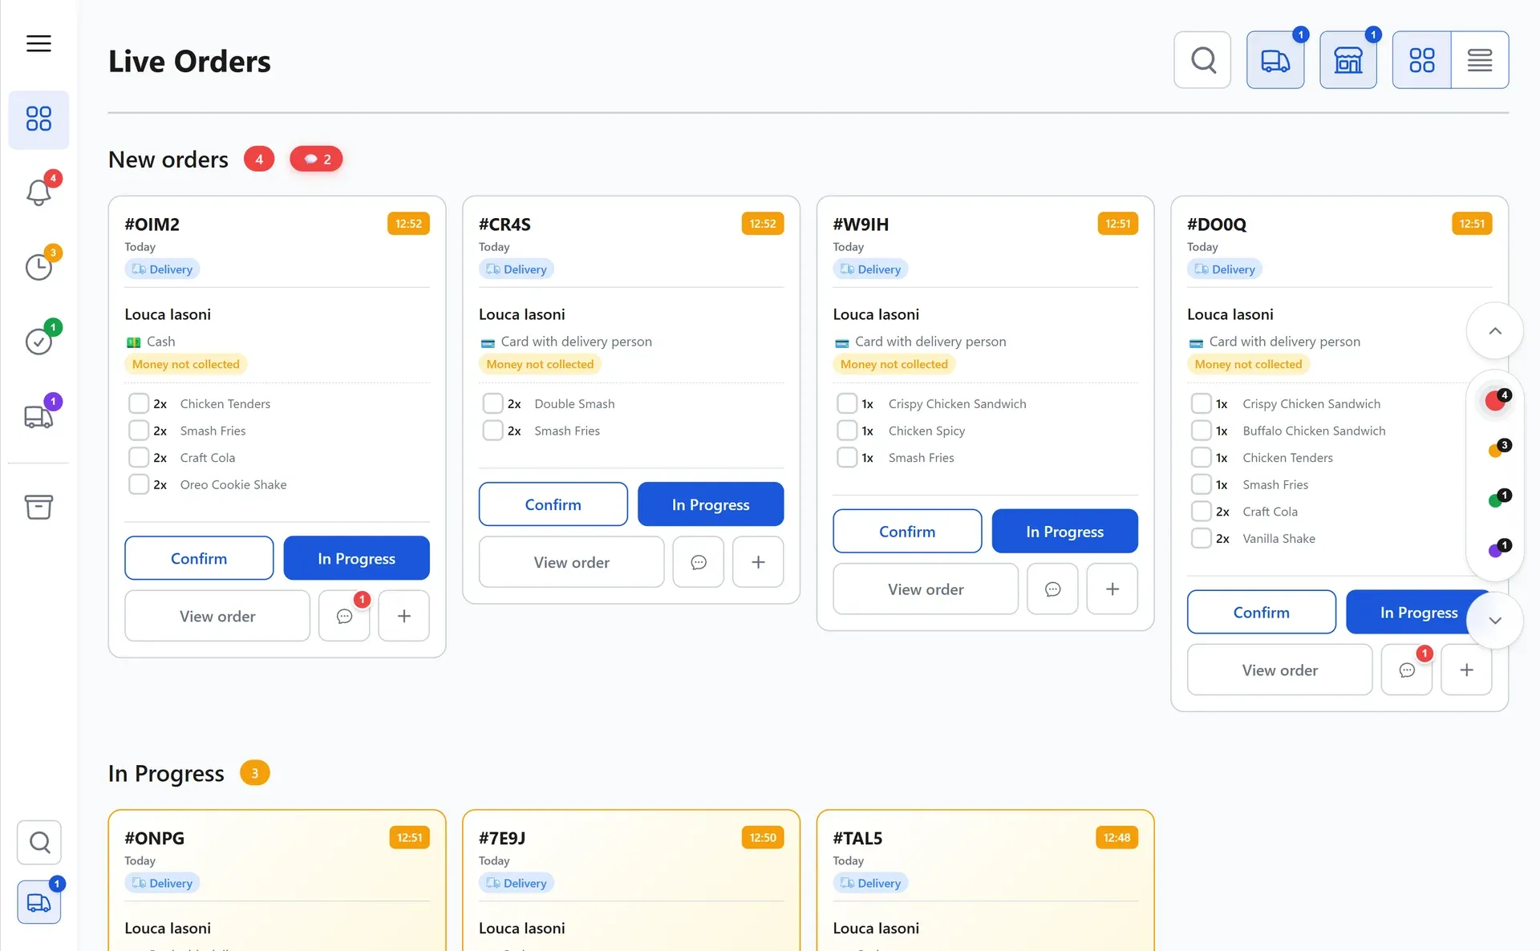
Task: Click the #ONPG order card title
Action: [x=154, y=838]
